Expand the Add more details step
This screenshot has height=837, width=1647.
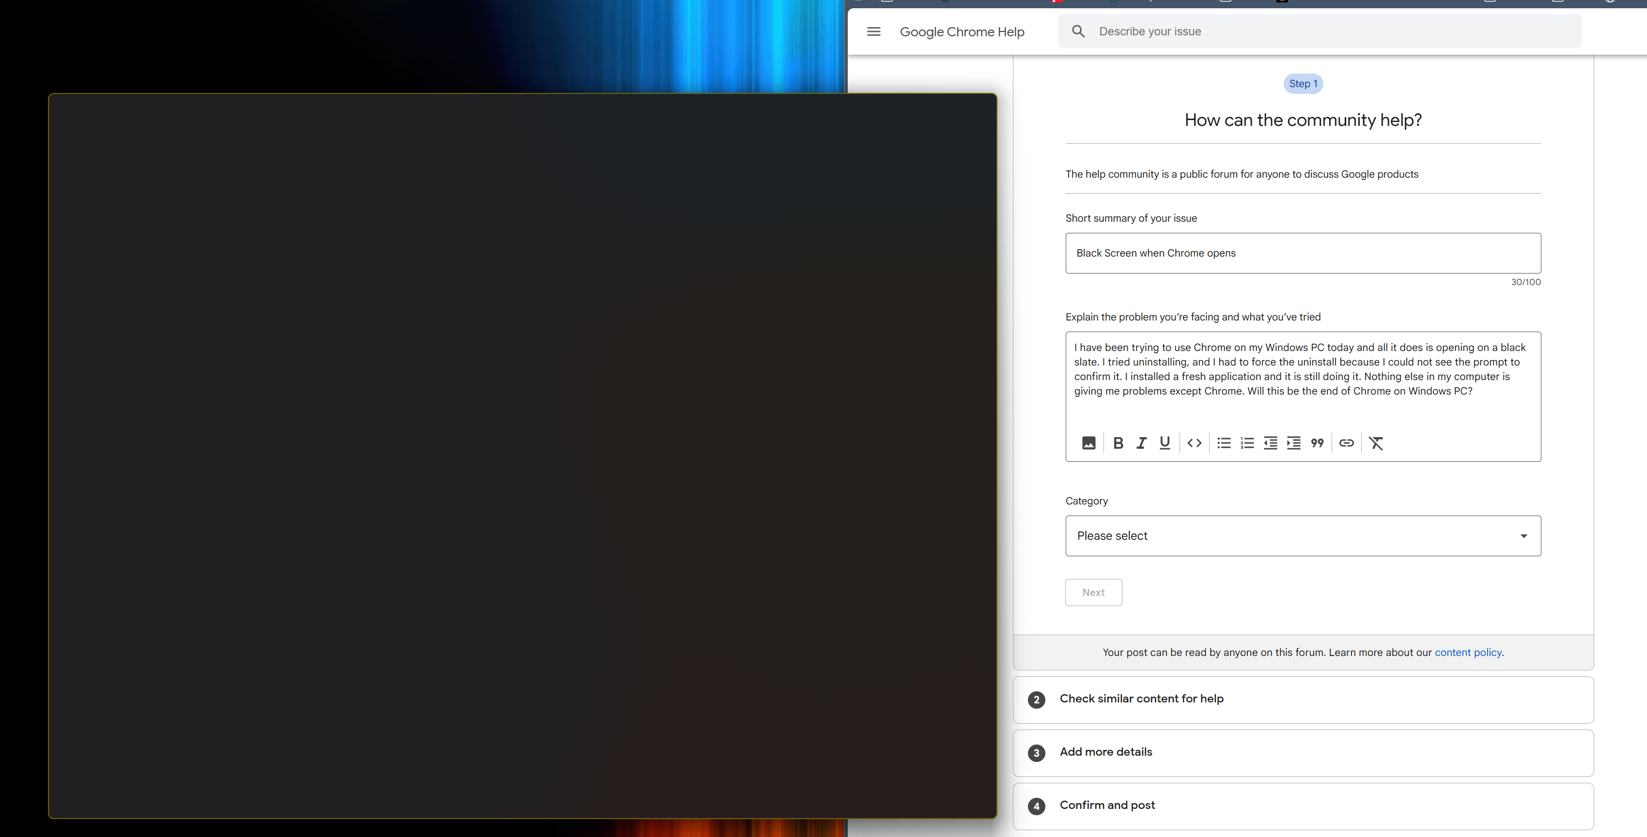pos(1105,752)
